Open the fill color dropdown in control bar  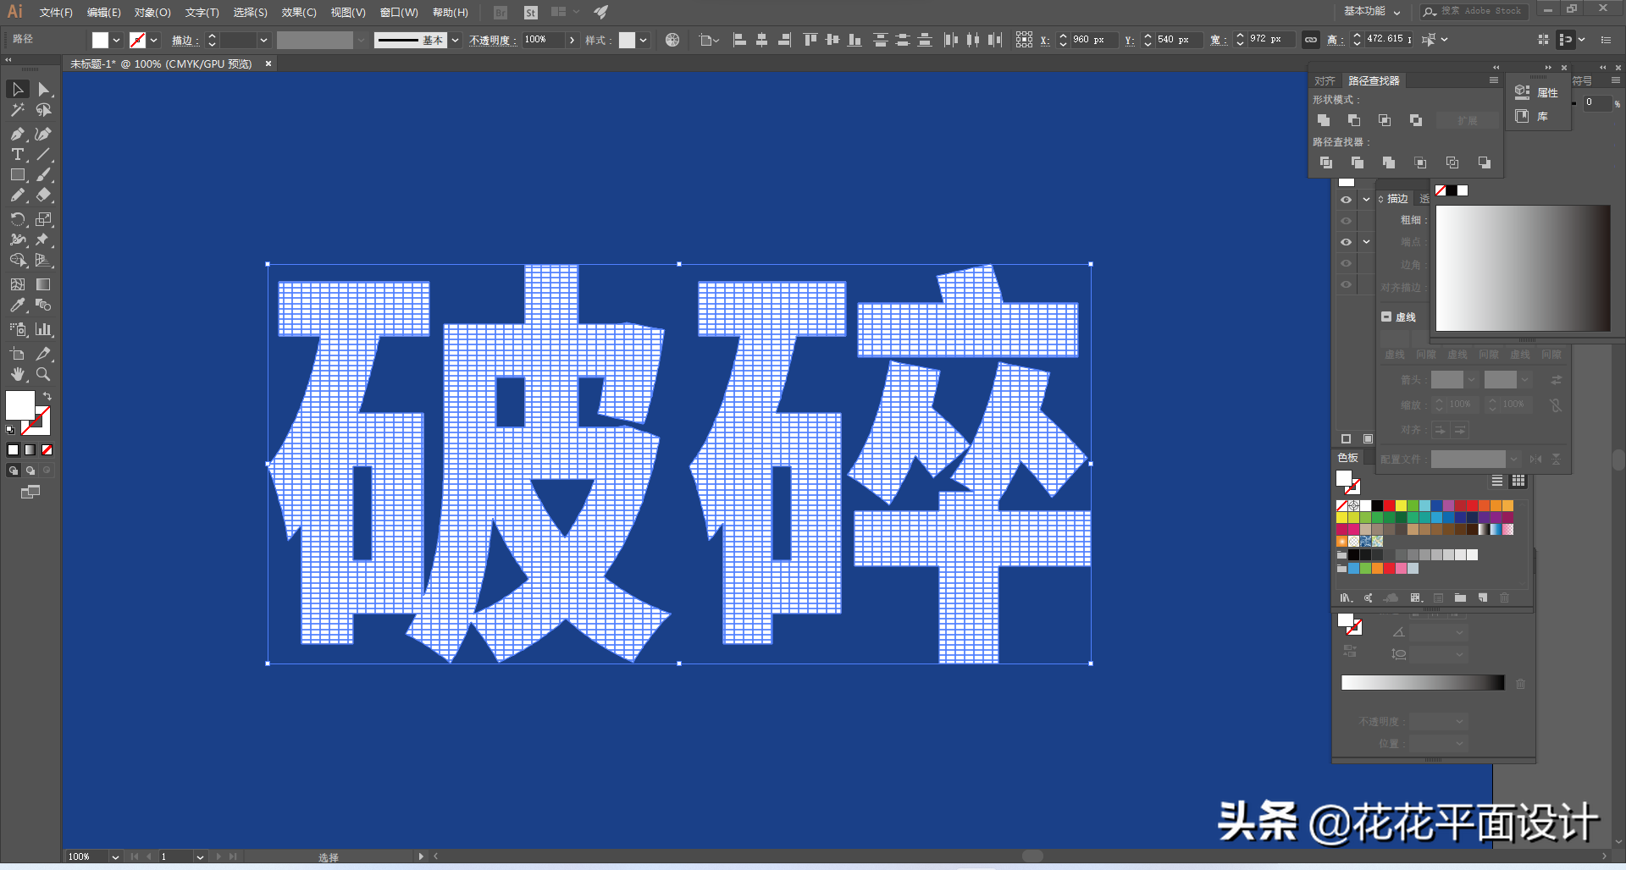click(x=116, y=40)
